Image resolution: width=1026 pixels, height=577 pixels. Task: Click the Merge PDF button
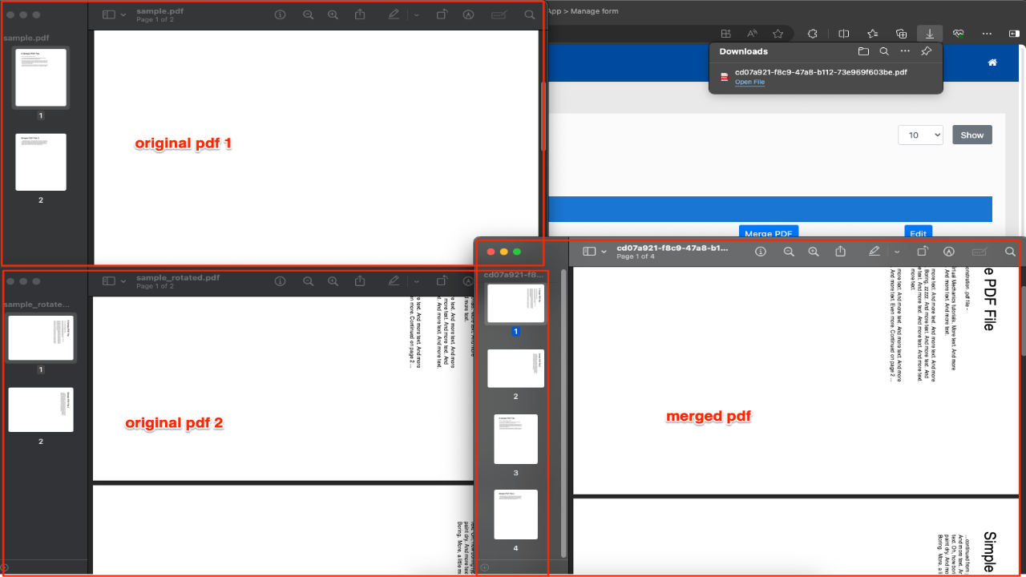point(769,232)
